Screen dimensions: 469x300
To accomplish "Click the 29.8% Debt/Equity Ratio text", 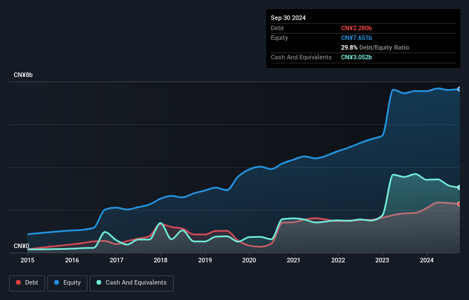I will click(375, 47).
